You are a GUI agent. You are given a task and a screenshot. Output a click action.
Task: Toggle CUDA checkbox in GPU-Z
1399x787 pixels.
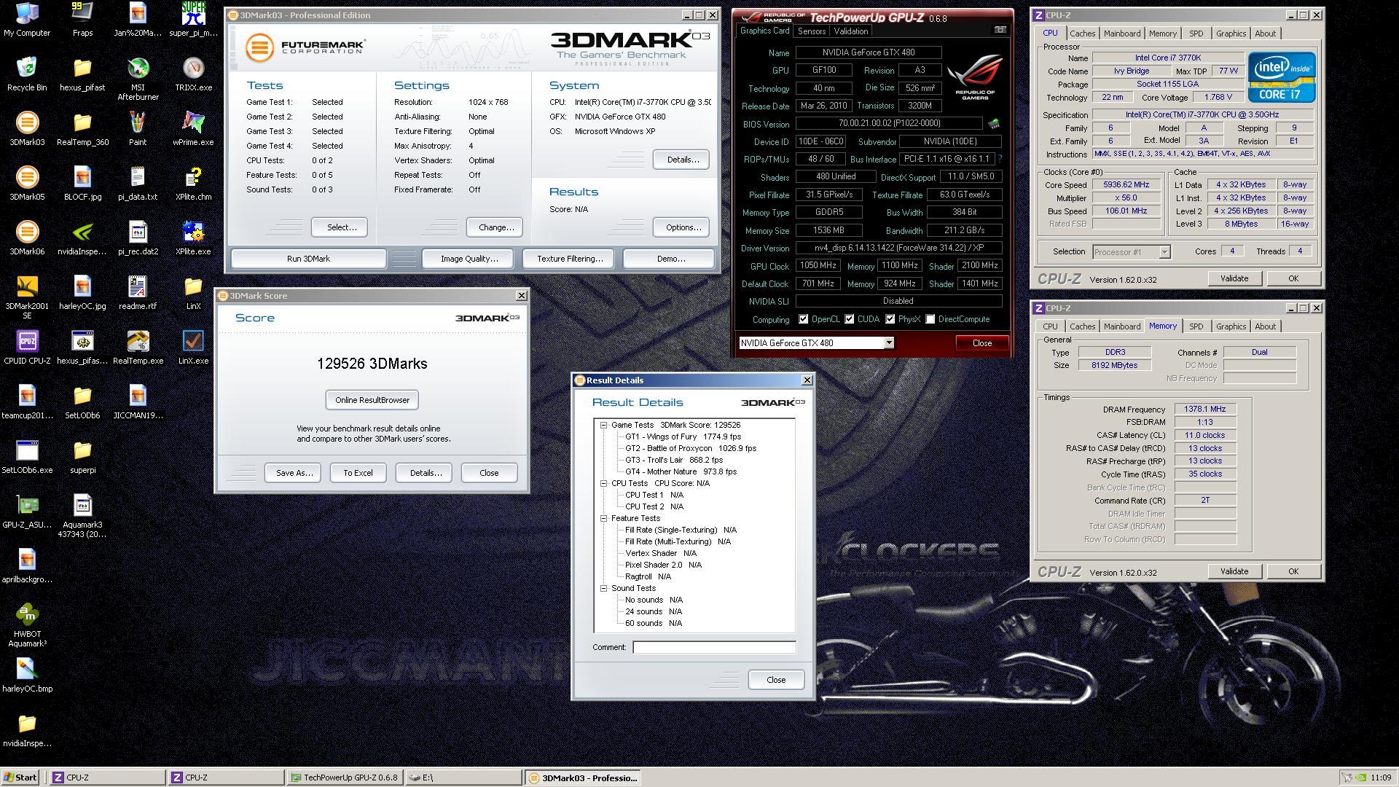[849, 319]
